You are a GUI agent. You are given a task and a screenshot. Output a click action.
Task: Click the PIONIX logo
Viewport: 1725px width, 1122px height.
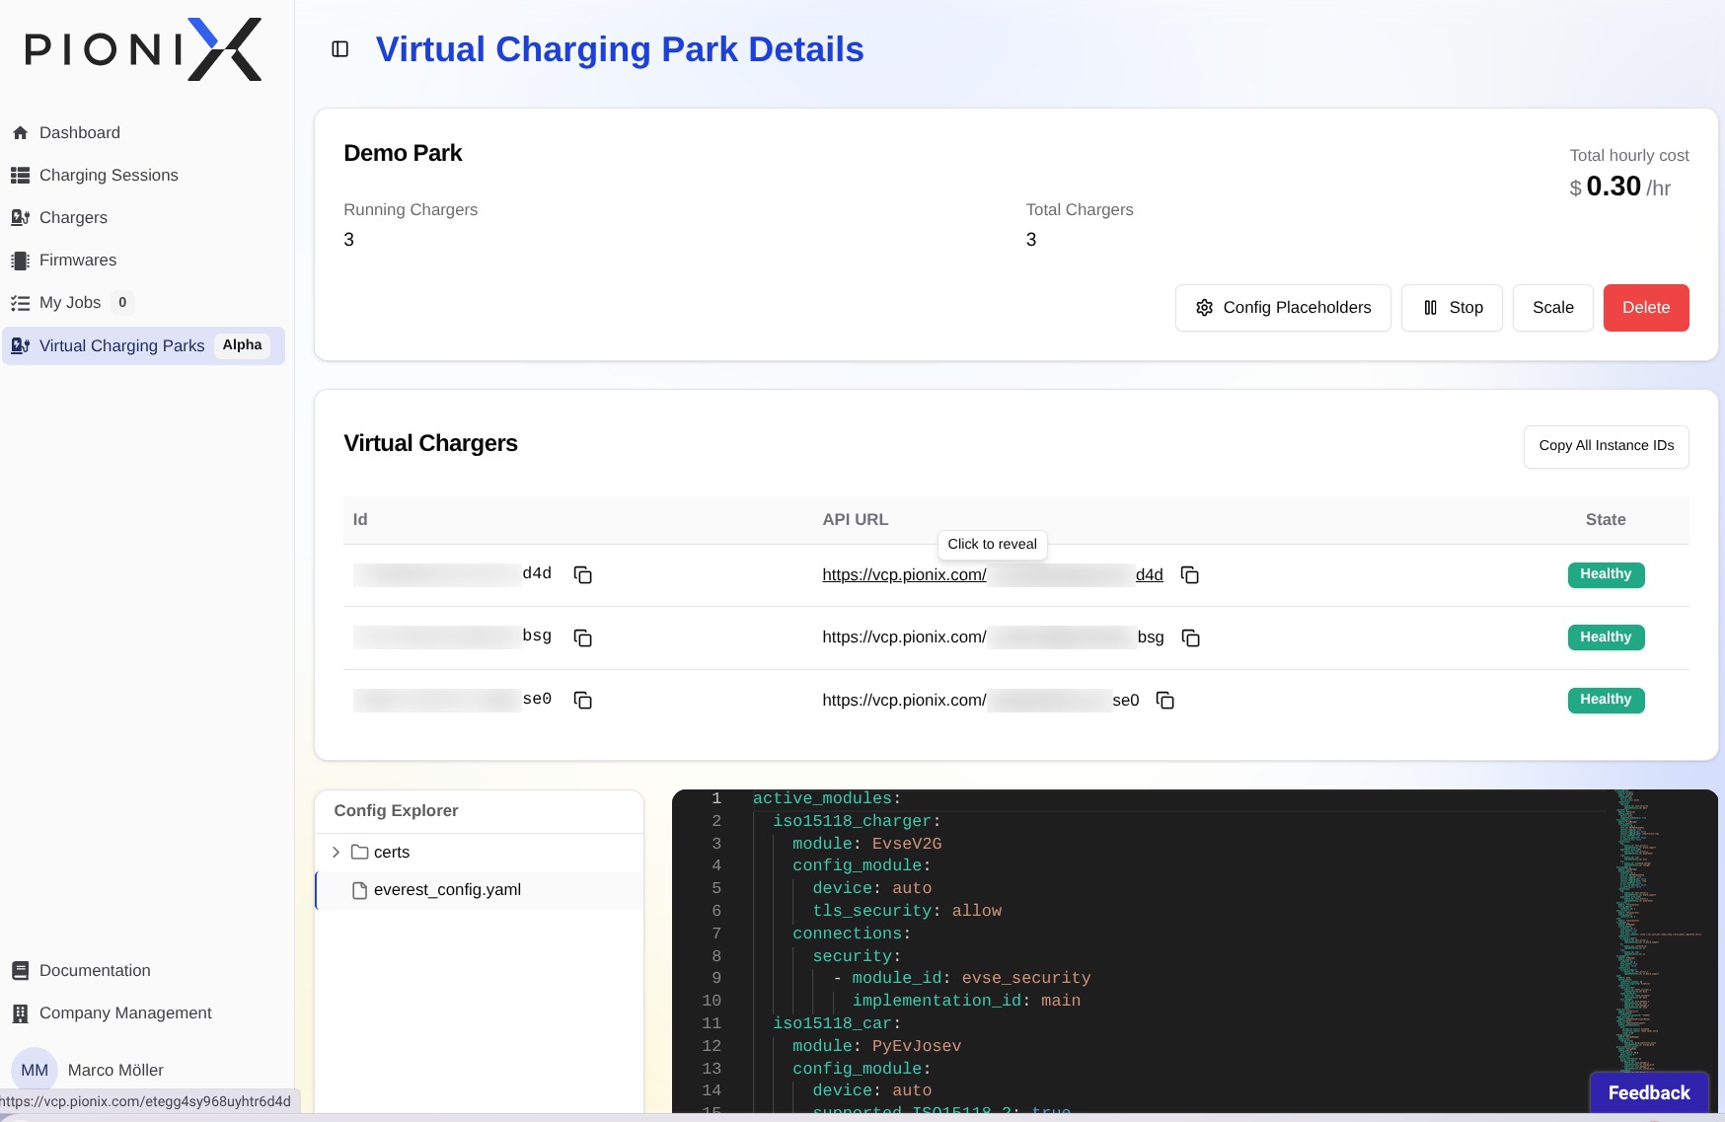pos(143,49)
